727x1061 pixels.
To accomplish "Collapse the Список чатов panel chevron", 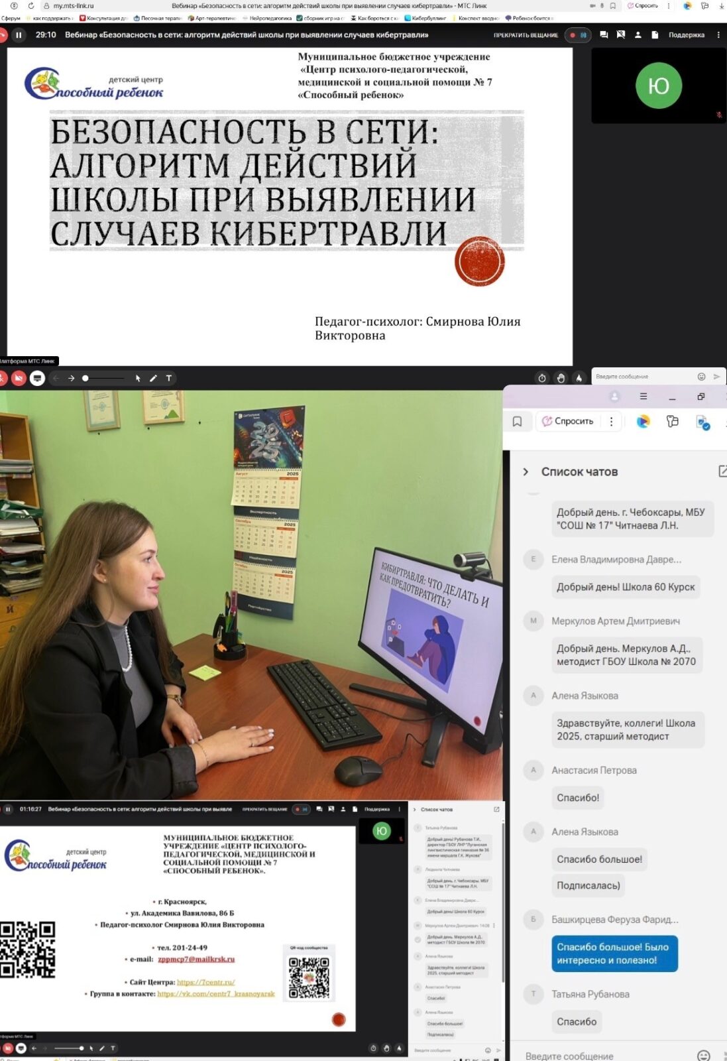I will [x=526, y=471].
